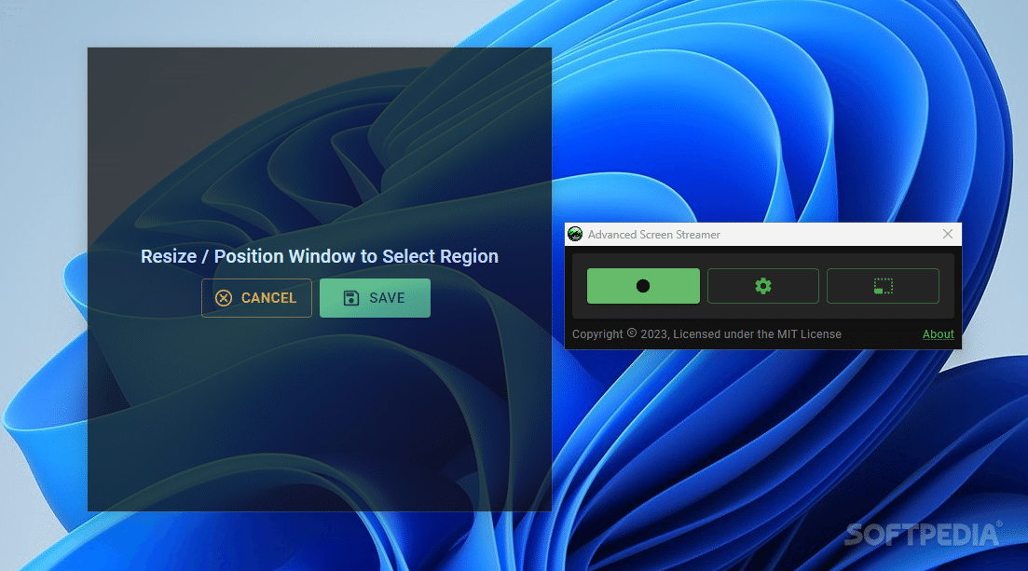
Task: Open the About link
Action: point(938,333)
